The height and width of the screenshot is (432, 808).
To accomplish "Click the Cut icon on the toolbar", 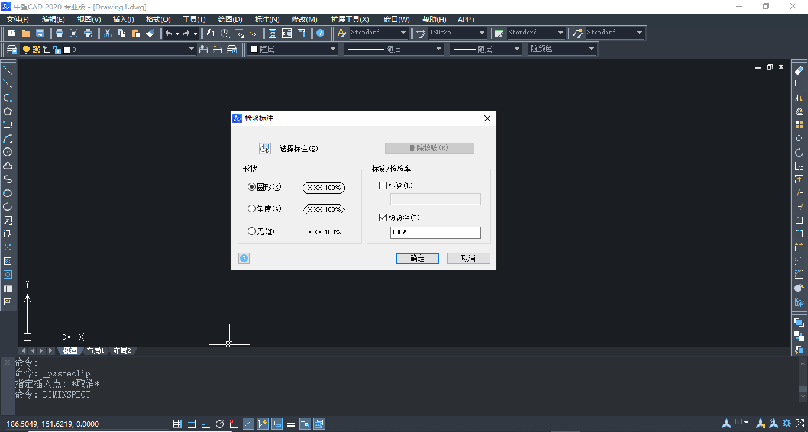I will pos(108,33).
